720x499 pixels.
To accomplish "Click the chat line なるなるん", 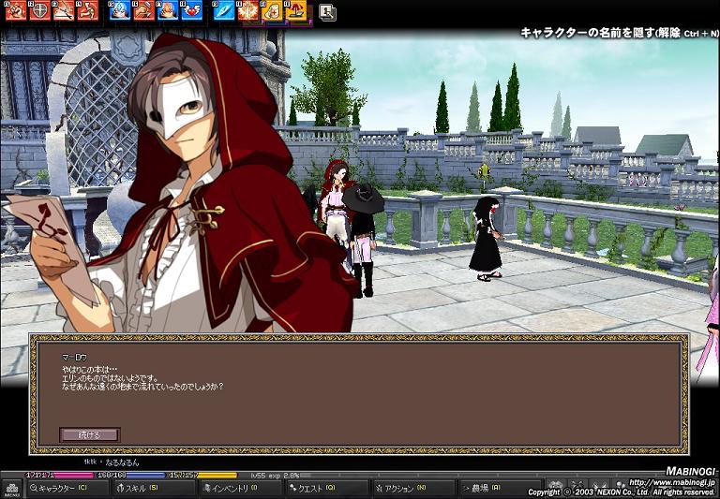I will (x=122, y=462).
